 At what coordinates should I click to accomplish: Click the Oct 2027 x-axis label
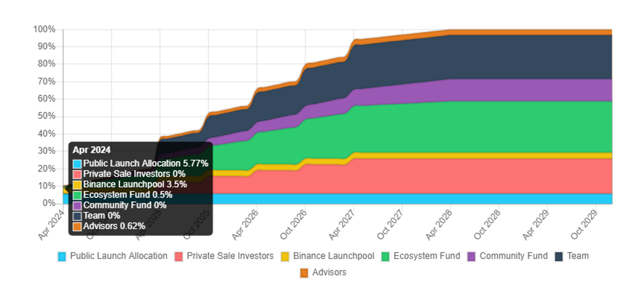pyautogui.click(x=390, y=225)
